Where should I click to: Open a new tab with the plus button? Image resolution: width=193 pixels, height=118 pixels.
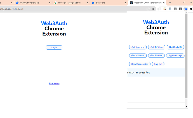[x=170, y=3]
